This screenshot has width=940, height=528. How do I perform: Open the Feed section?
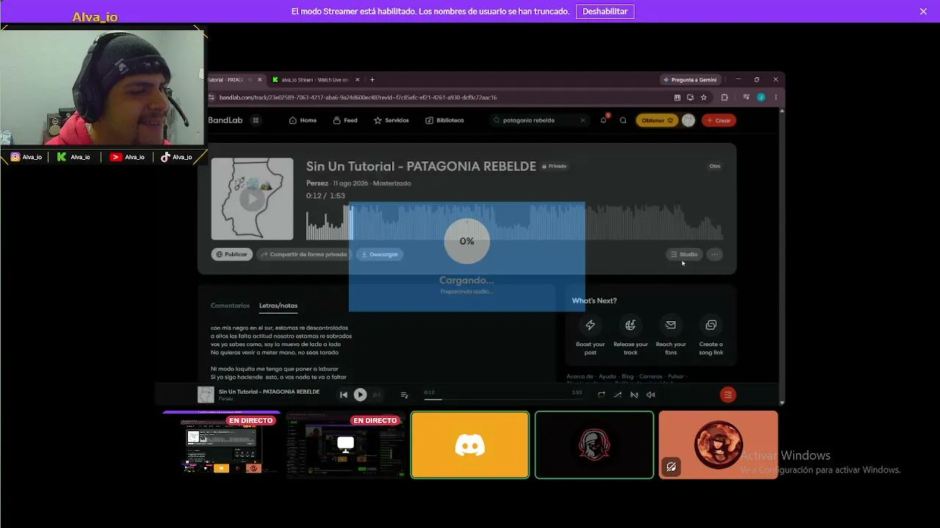[x=345, y=120]
